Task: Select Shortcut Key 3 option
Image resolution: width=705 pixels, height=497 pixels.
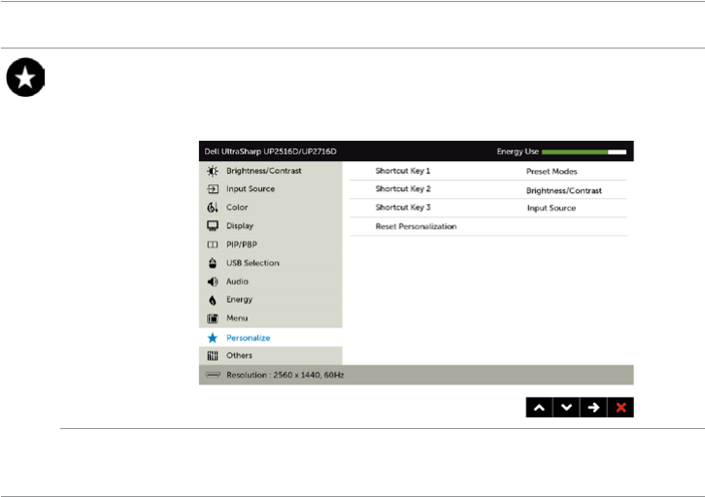Action: (403, 207)
